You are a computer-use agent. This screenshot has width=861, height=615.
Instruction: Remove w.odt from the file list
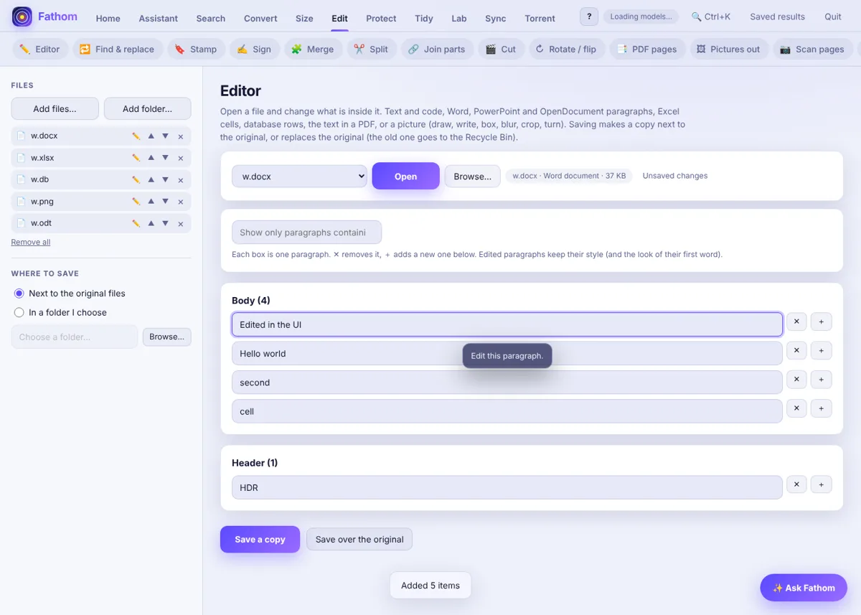coord(181,223)
